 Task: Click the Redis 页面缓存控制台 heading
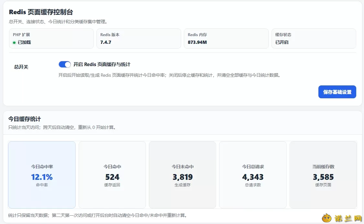[x=41, y=12]
